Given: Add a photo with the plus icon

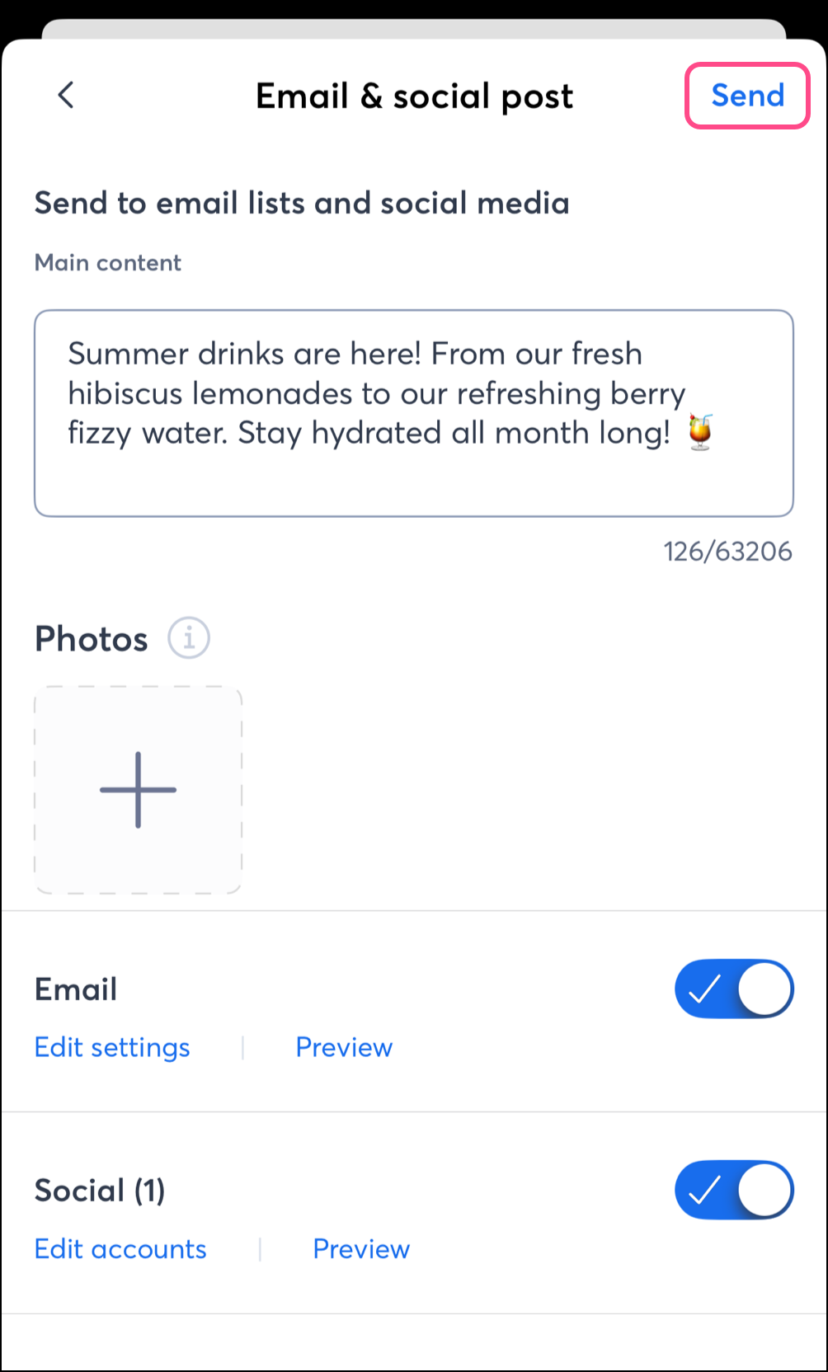Looking at the screenshot, I should tap(138, 790).
